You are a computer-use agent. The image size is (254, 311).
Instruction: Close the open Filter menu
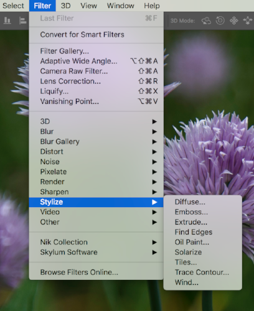[42, 6]
